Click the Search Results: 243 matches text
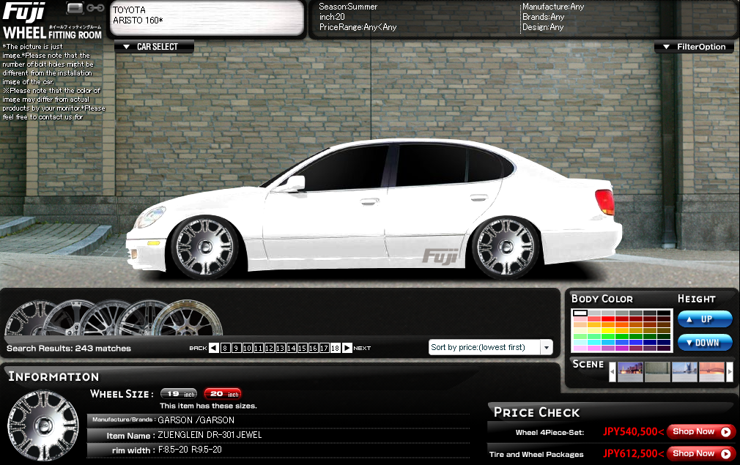The width and height of the screenshot is (740, 465). [x=68, y=349]
